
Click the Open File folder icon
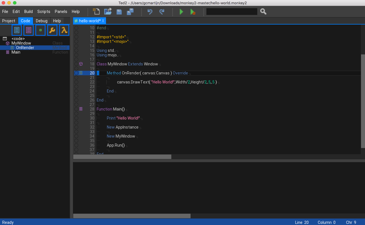[108, 12]
